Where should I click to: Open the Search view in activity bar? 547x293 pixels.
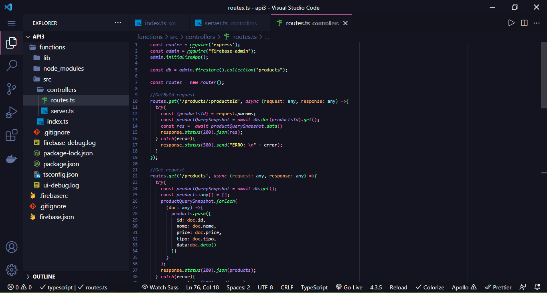point(12,65)
